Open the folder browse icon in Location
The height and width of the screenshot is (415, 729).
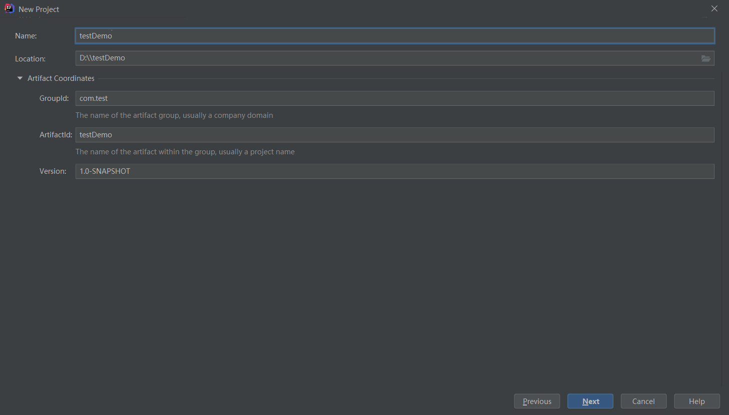705,58
